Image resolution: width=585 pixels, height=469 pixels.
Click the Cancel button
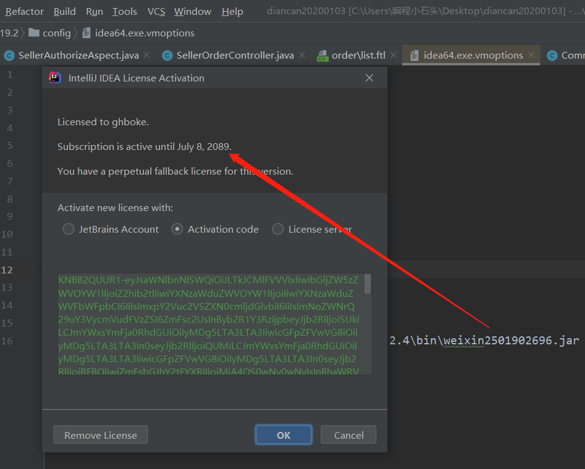(348, 434)
